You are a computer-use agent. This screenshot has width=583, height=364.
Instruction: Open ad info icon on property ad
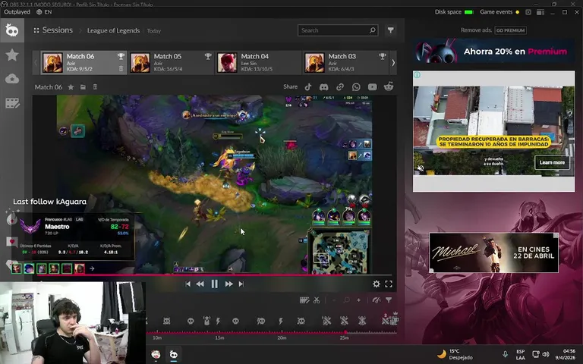tap(418, 74)
